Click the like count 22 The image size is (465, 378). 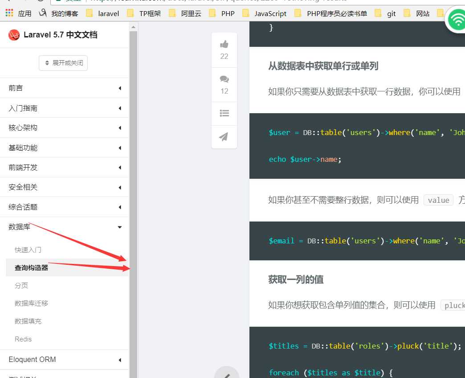(224, 56)
